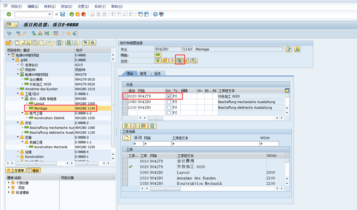Image resolution: width=357 pixels, height=210 pixels.
Task: Click the delete (trash) icon in toolbar
Action: coord(60,42)
